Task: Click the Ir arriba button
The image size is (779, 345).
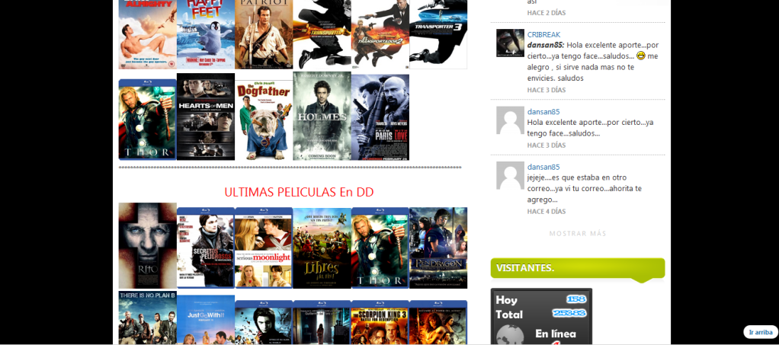Action: coord(761,332)
